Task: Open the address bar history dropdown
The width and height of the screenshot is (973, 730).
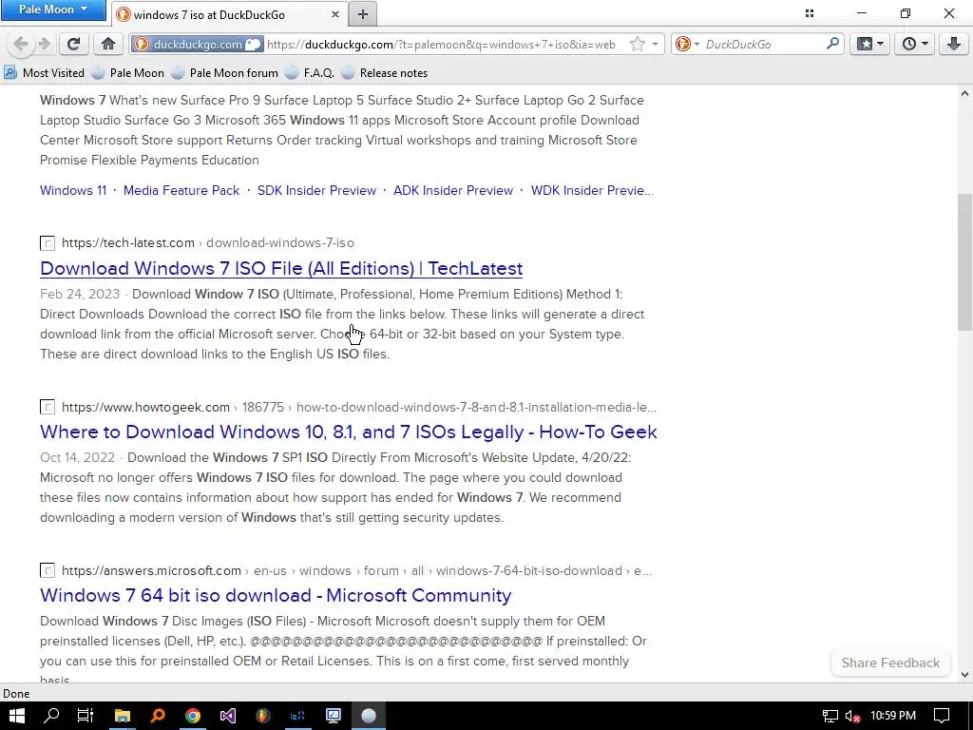Action: pos(655,44)
